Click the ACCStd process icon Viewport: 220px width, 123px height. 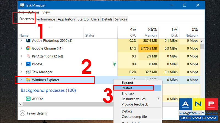[x=28, y=99]
